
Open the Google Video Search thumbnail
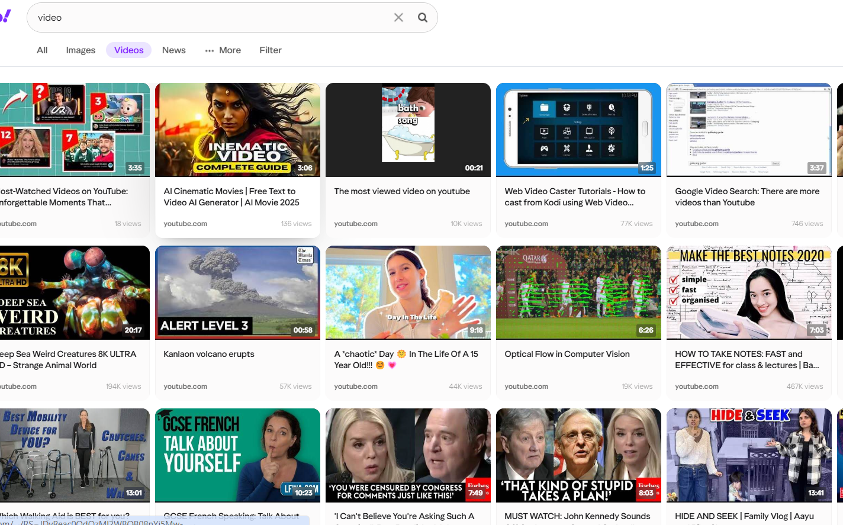pos(749,130)
